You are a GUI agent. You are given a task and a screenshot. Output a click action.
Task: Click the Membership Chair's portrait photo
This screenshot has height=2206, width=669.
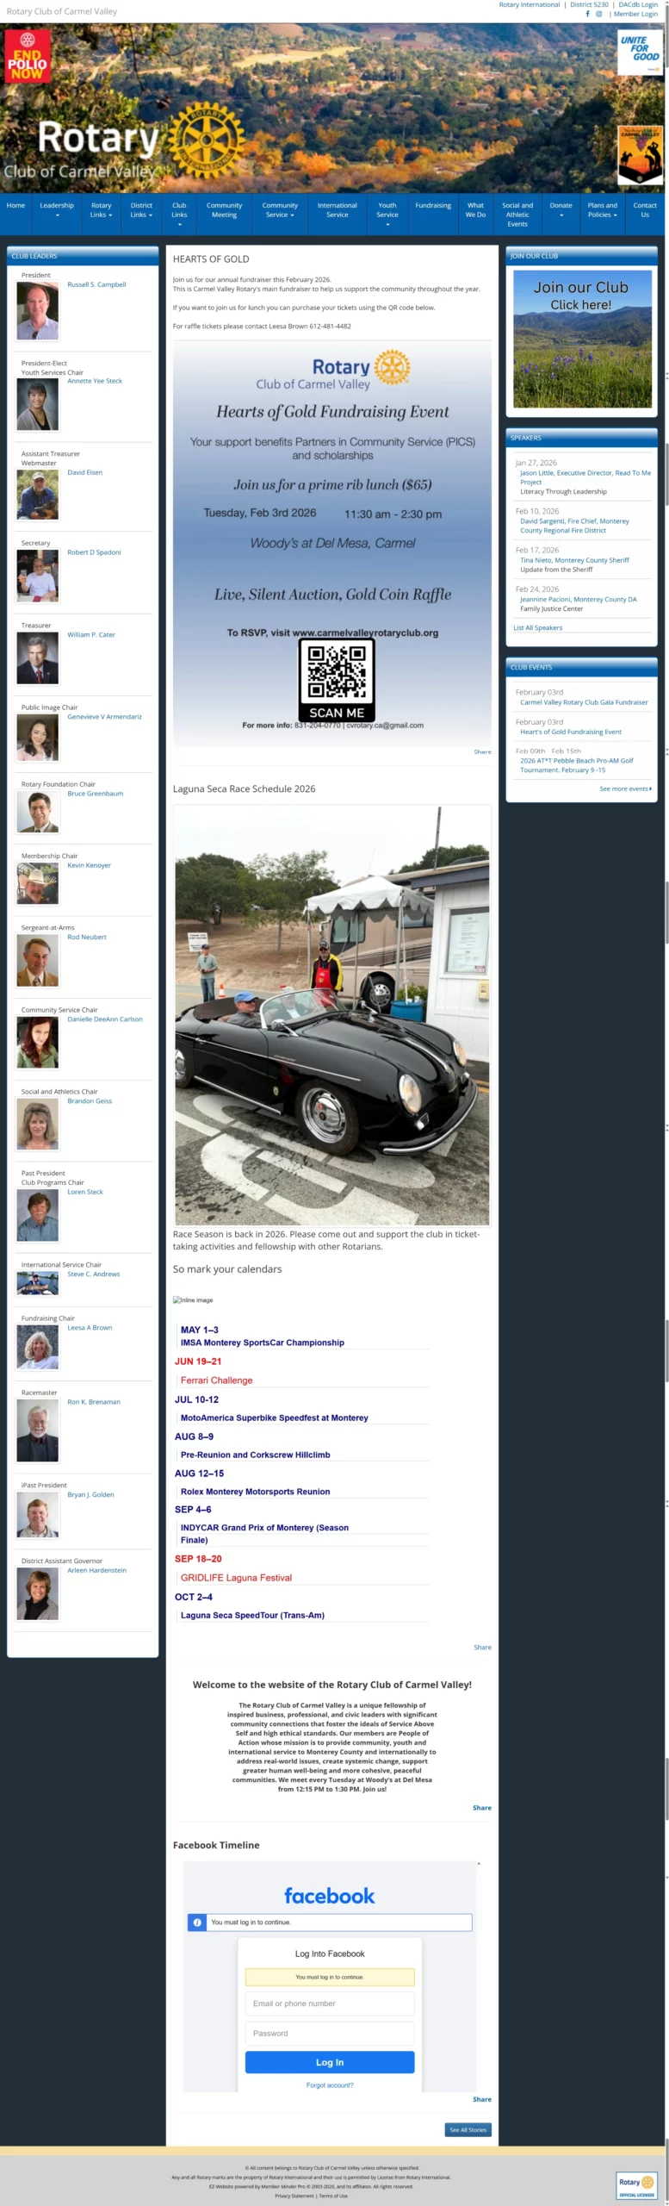[x=38, y=883]
